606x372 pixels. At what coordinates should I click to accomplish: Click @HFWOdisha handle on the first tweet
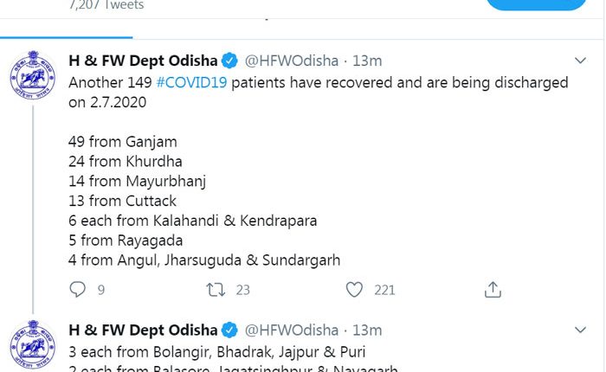293,61
